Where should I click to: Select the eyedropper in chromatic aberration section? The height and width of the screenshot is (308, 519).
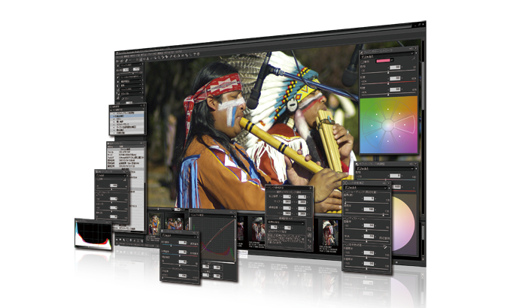tap(386, 246)
